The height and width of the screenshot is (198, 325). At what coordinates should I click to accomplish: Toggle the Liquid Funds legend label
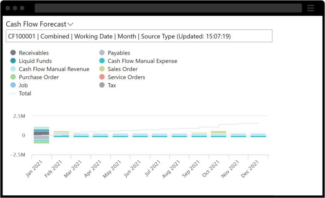pos(35,61)
